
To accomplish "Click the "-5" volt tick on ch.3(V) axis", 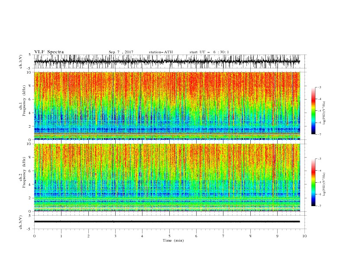I will [x=29, y=229].
